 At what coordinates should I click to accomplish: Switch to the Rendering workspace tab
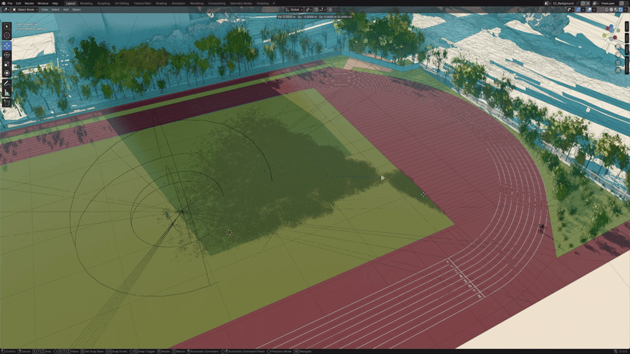point(196,3)
